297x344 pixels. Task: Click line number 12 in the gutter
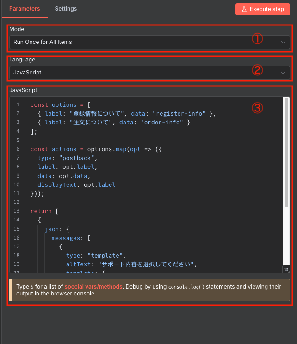17,202
